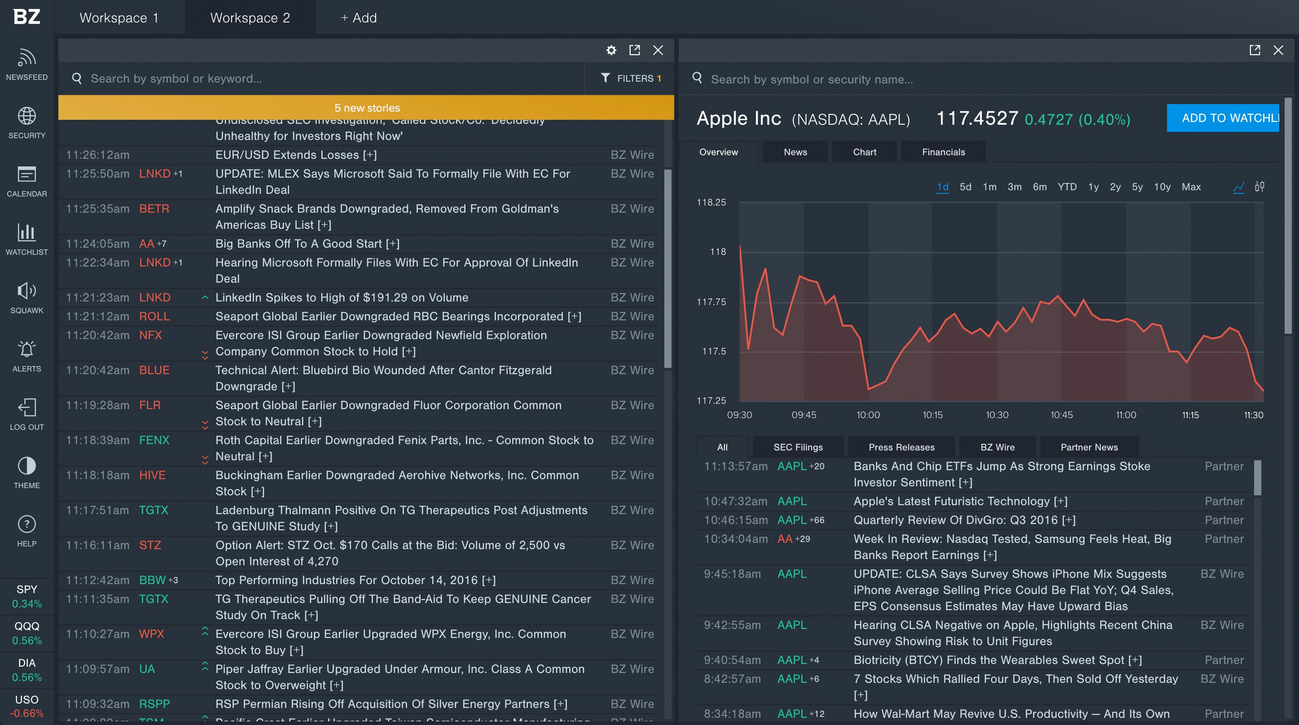Open the Alerts panel

(26, 355)
